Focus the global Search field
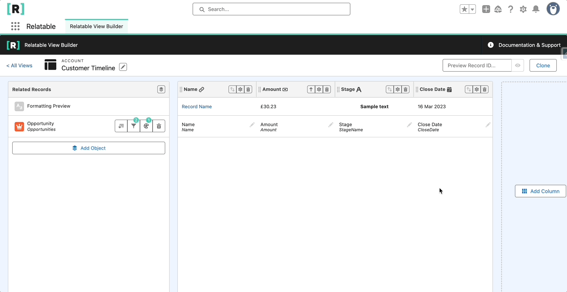567x292 pixels. click(271, 9)
